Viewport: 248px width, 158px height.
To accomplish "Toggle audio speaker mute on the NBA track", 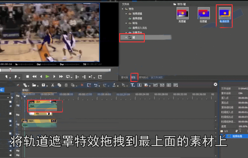I will [10, 125].
